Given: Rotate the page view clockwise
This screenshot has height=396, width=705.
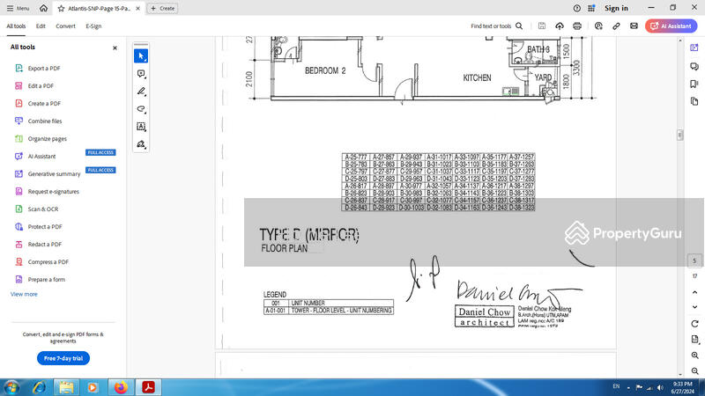Looking at the screenshot, I should click(x=694, y=324).
